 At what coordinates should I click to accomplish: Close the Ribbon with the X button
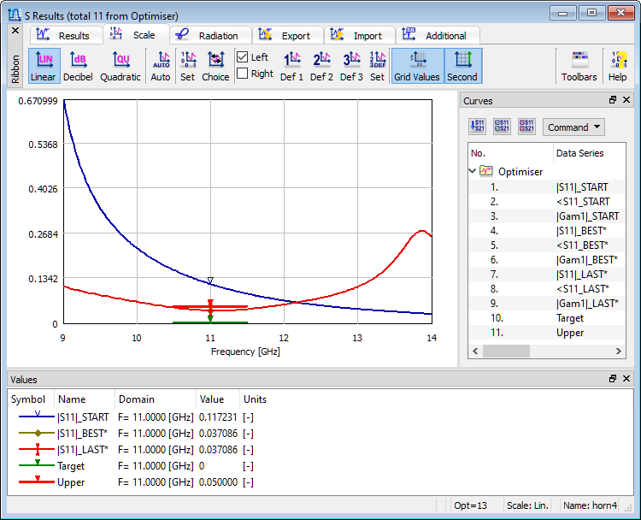[x=15, y=31]
